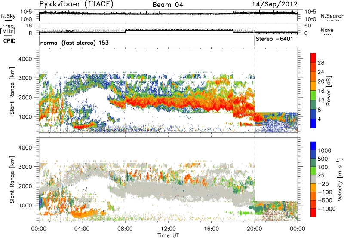344x238 pixels.
Task: Click the '4000' tick on the power panel
Action: (25, 59)
